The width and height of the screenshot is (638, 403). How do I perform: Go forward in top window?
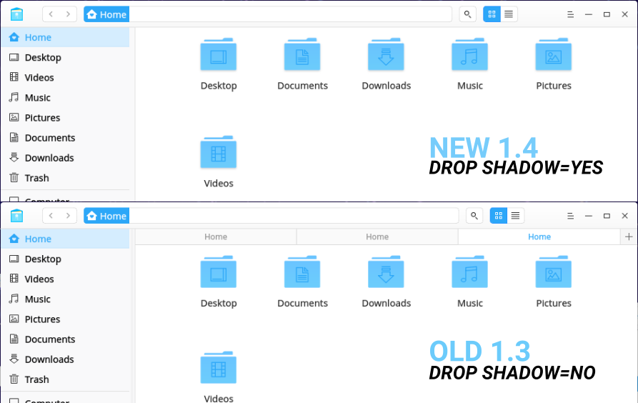coord(68,14)
